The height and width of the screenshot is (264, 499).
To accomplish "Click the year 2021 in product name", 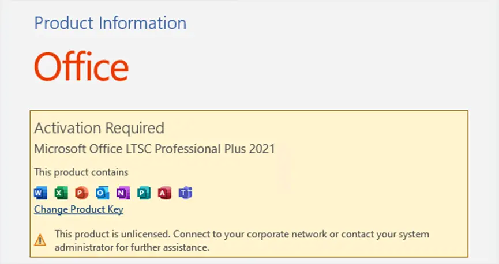I will tap(262, 149).
